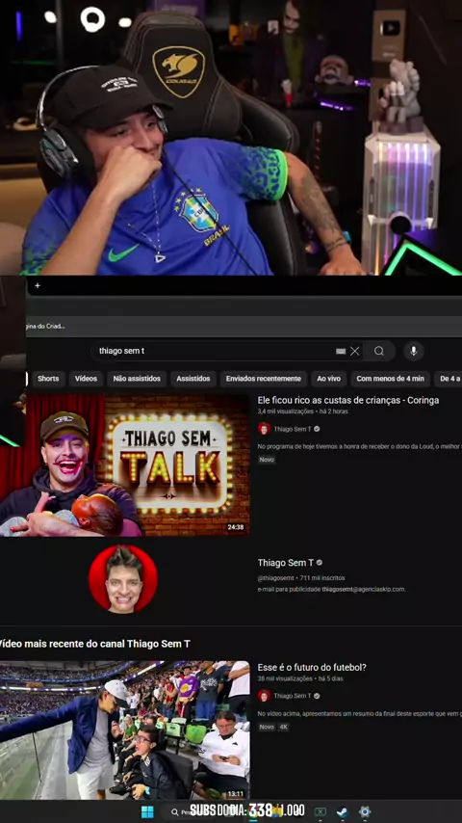Open the Thiago Sem Talk video thumbnail
The image size is (462, 823).
[x=125, y=465]
